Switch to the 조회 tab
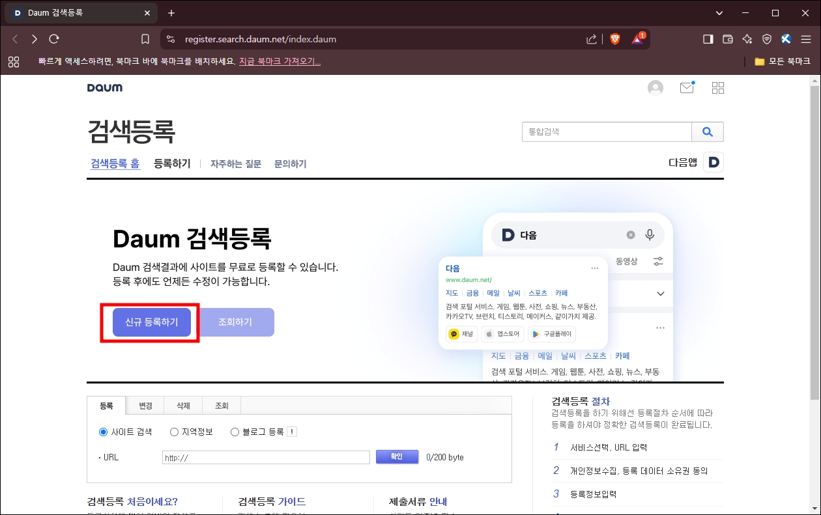 coord(222,406)
